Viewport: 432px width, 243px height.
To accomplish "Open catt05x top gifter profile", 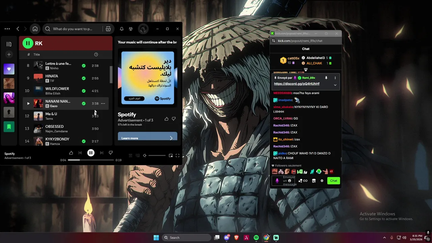I will click(x=293, y=58).
